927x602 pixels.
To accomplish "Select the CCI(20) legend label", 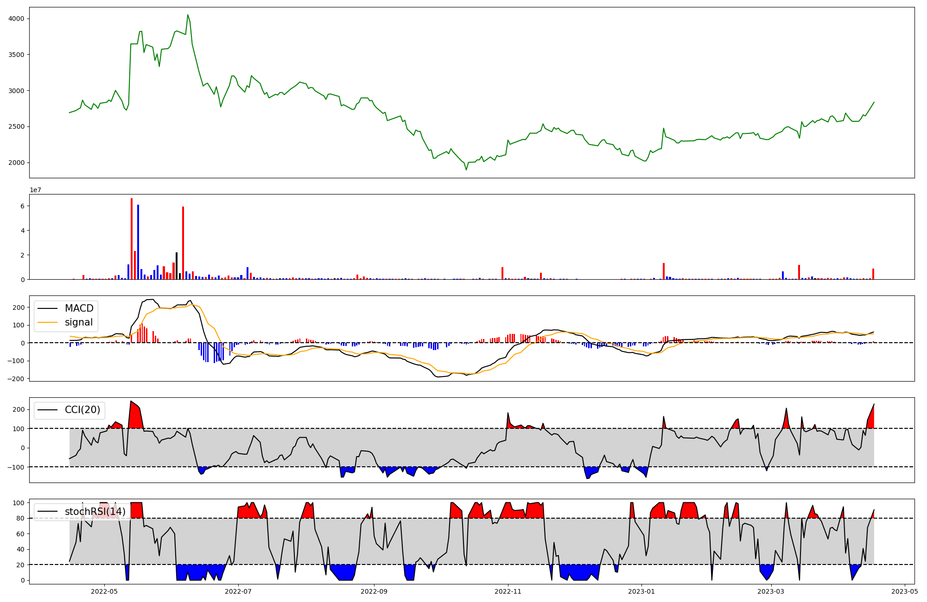I will pyautogui.click(x=83, y=410).
